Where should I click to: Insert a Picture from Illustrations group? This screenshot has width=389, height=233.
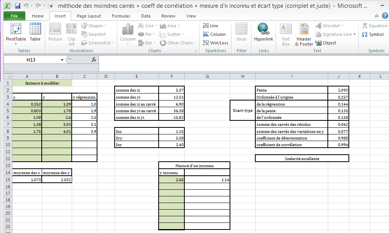(x=55, y=32)
